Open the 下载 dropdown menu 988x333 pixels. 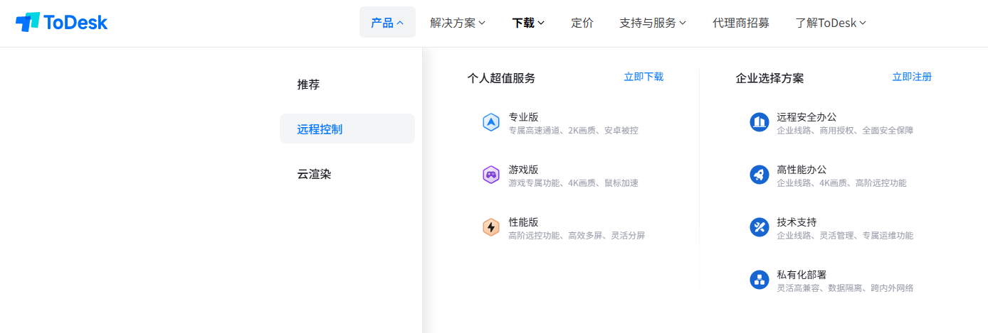[528, 23]
